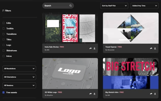Share the Travel Opener template
The width and height of the screenshot is (161, 101).
[151, 48]
